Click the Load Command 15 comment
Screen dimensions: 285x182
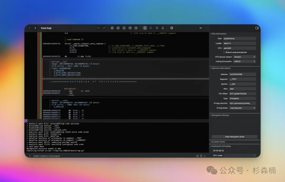point(75,39)
